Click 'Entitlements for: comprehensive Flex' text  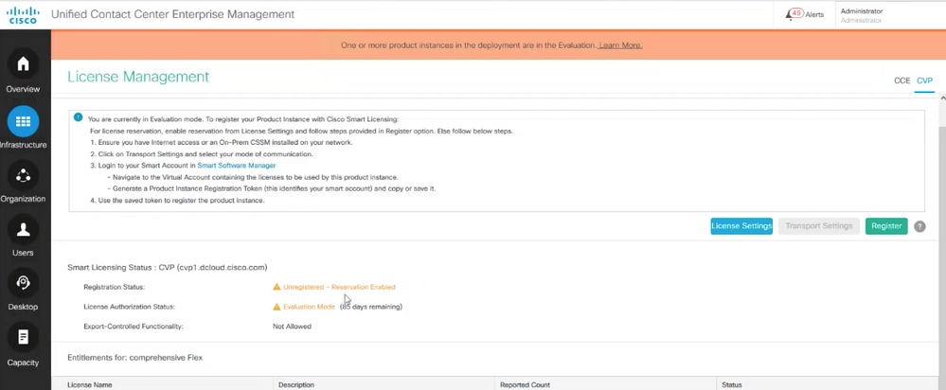point(135,358)
